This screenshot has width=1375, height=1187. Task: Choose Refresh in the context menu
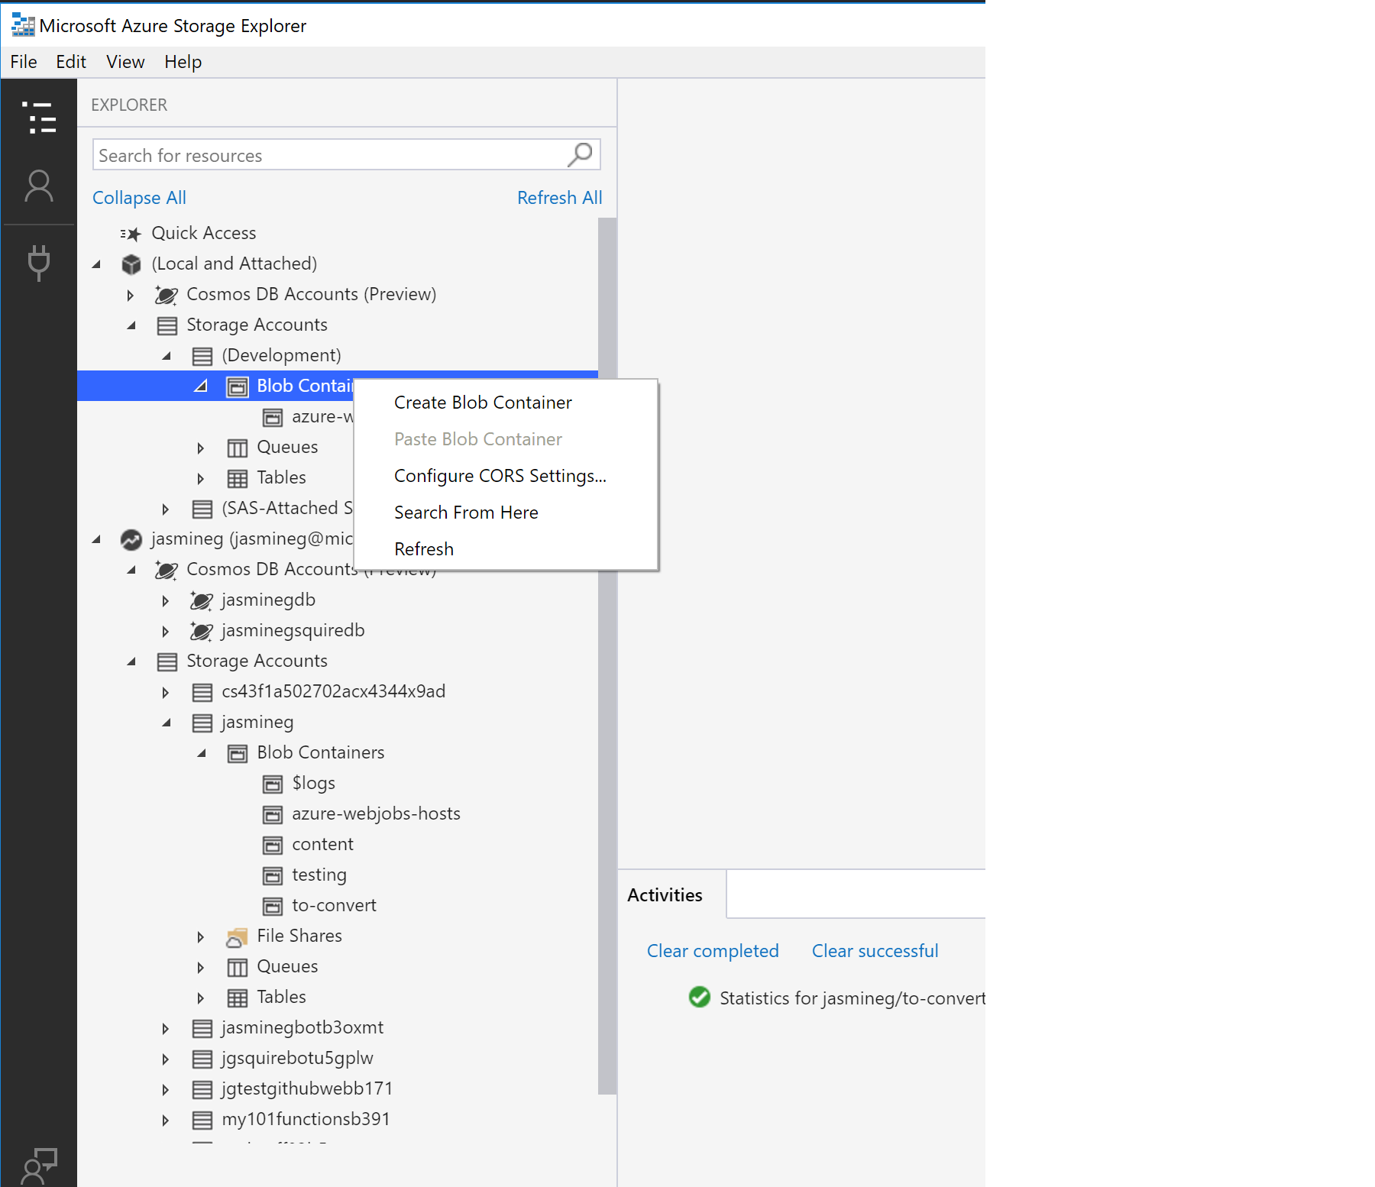[x=506, y=549]
